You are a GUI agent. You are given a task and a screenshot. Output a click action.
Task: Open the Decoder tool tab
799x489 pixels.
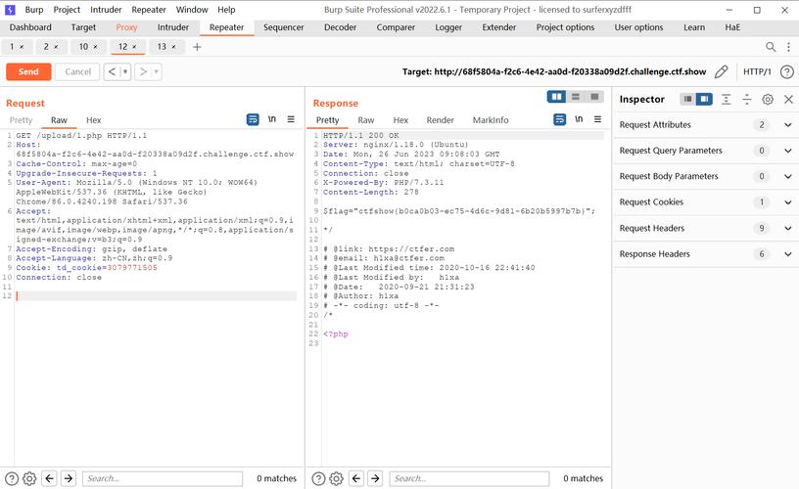click(340, 27)
